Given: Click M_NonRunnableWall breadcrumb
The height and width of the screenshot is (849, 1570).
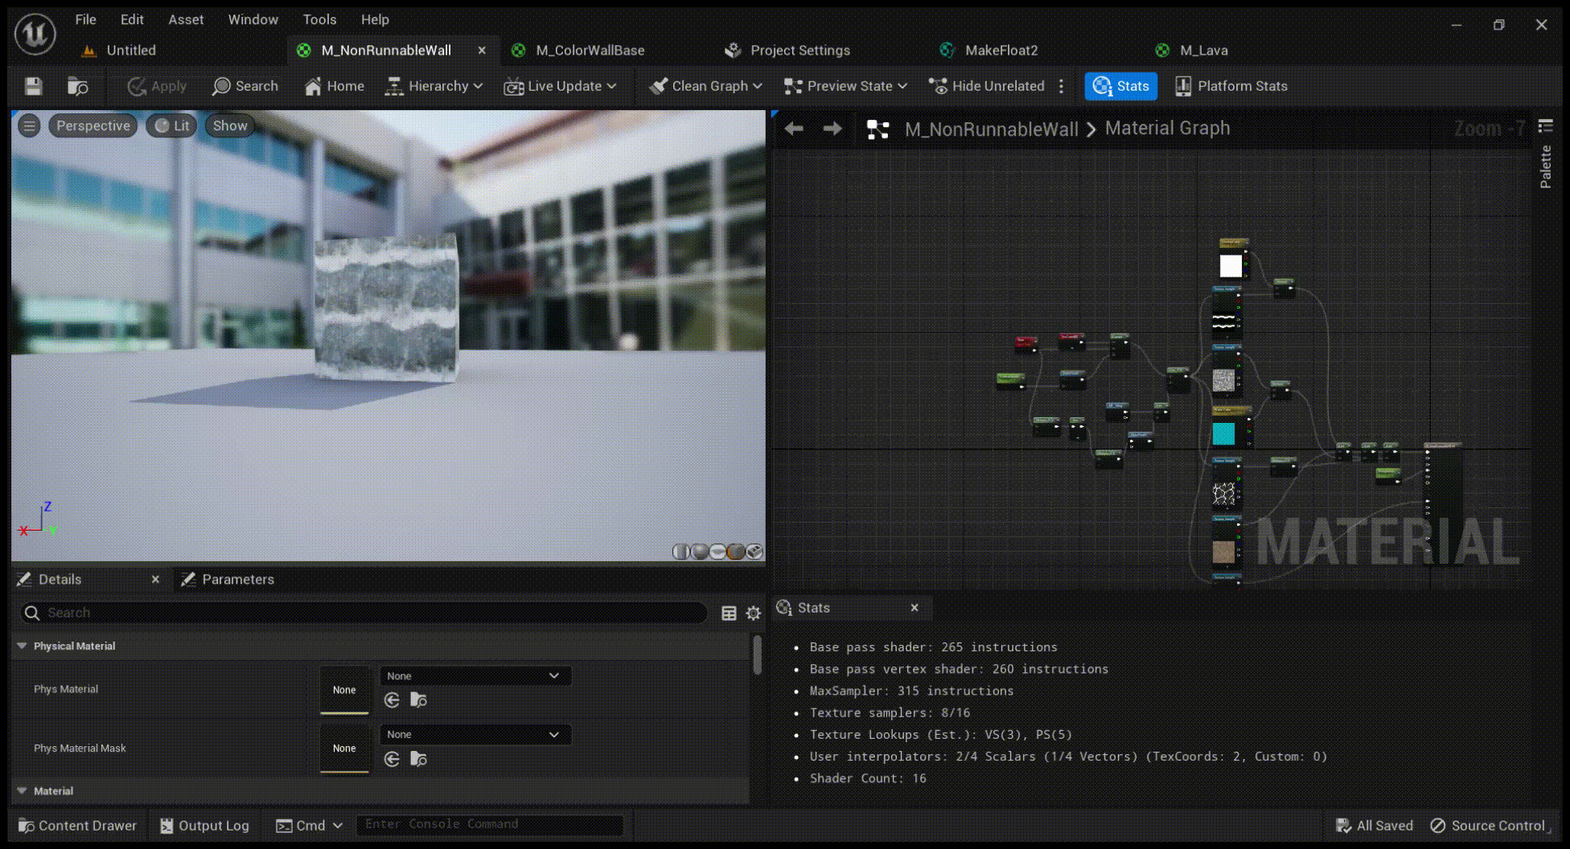Looking at the screenshot, I should coord(991,129).
